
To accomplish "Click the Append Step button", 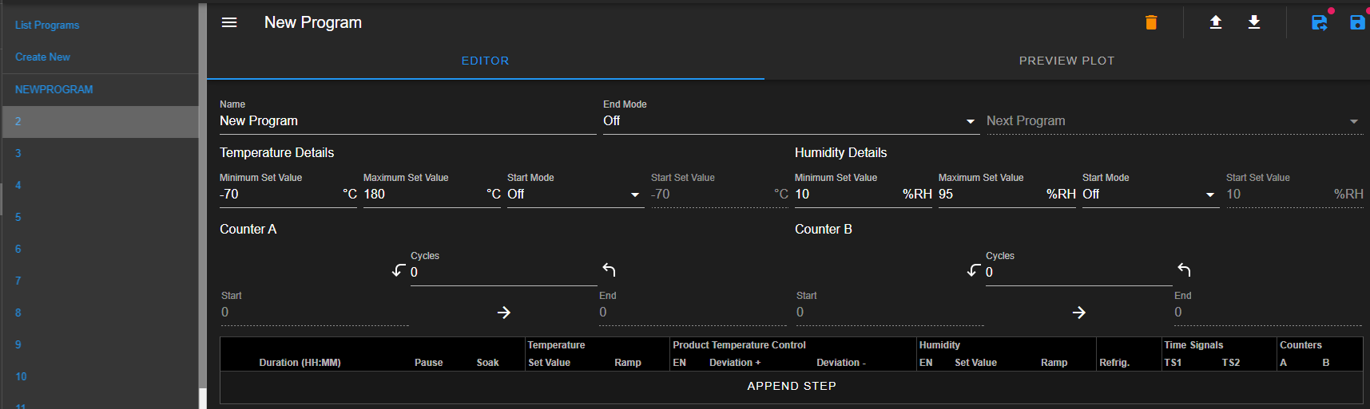I will click(x=792, y=386).
